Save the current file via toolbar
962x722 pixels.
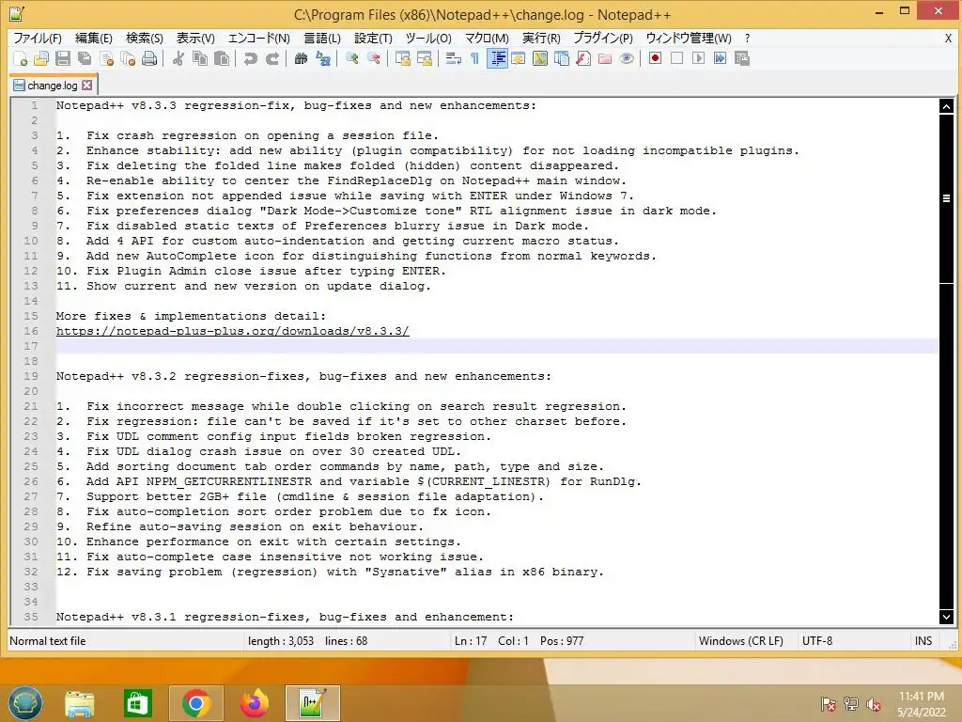63,58
